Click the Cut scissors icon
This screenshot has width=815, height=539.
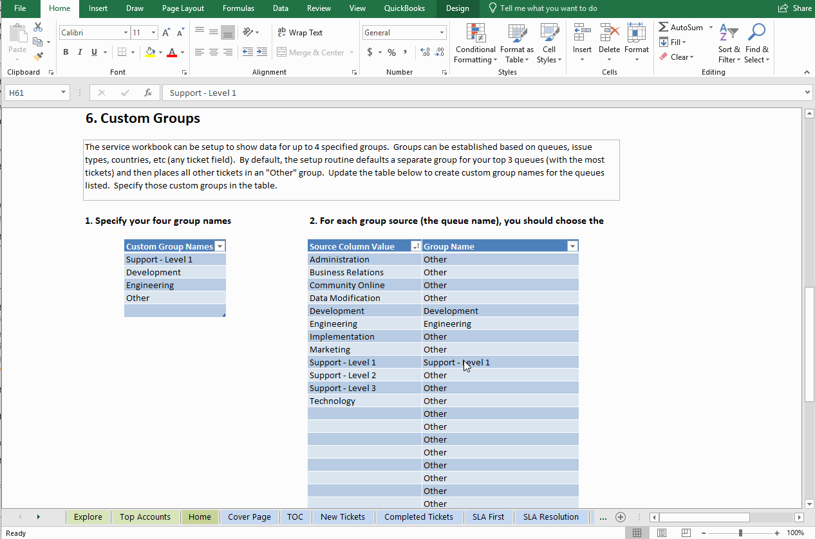38,27
